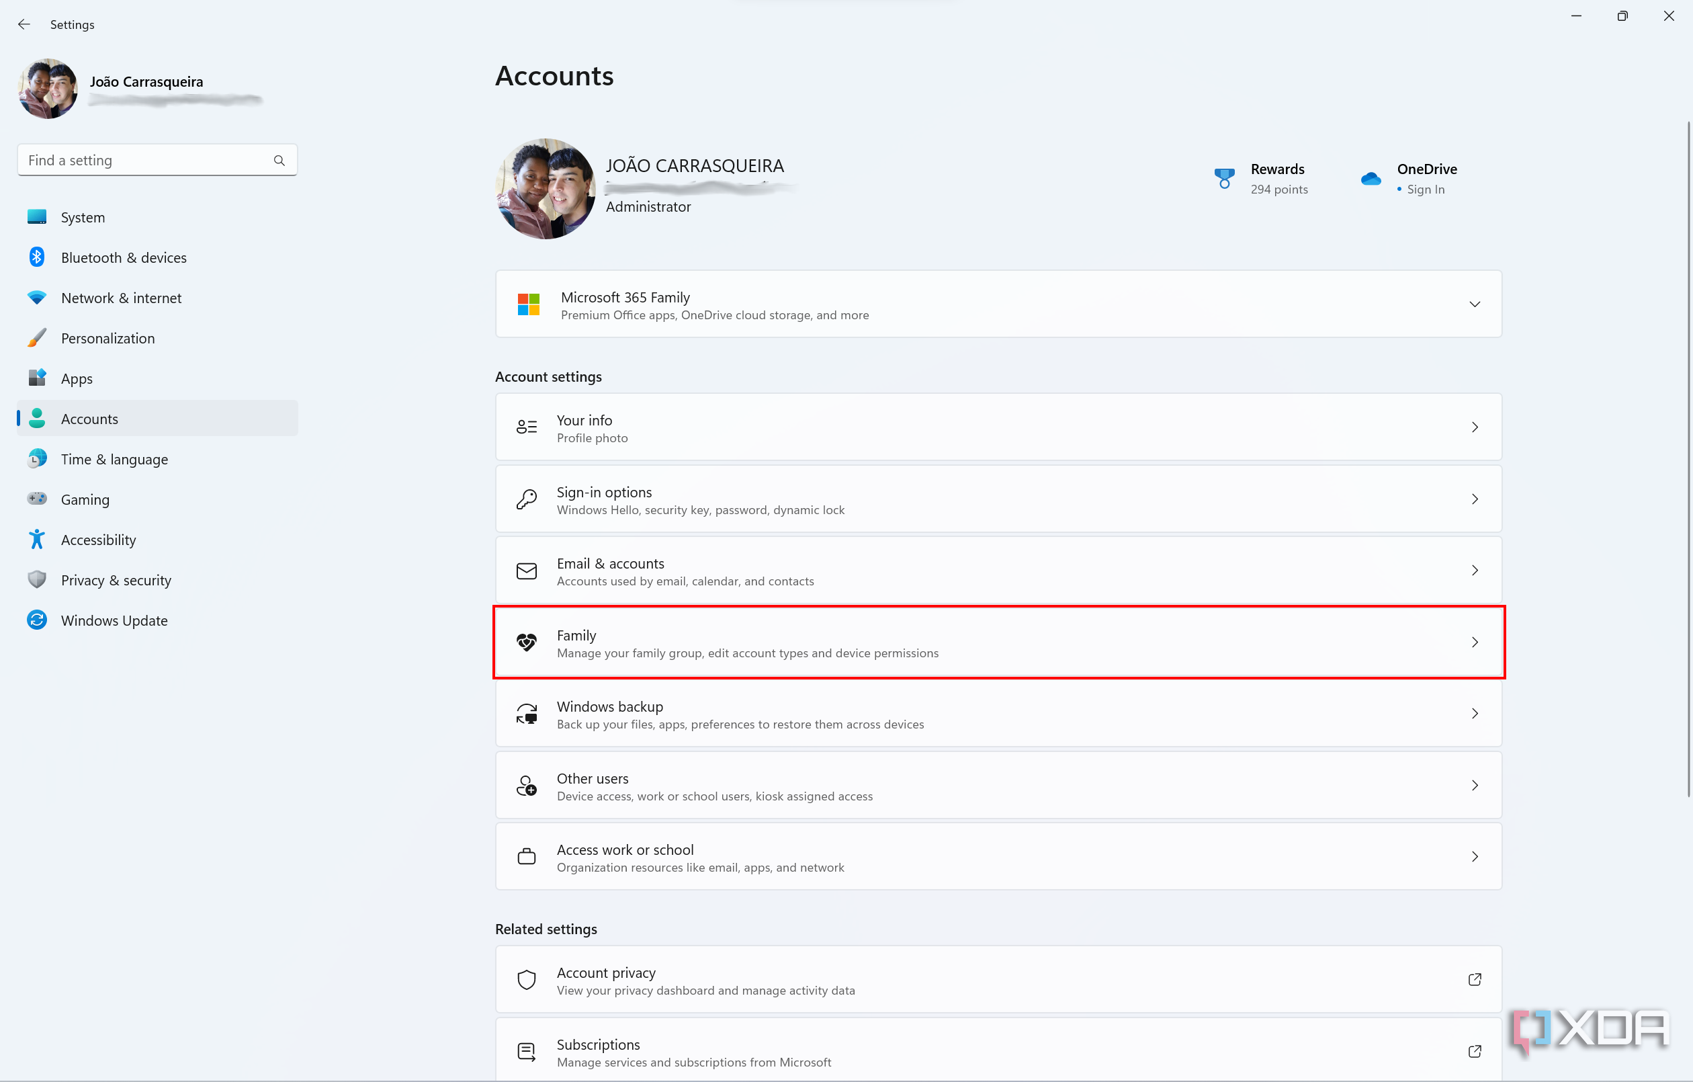Click the OneDrive cloud icon
The image size is (1693, 1082).
click(1371, 179)
